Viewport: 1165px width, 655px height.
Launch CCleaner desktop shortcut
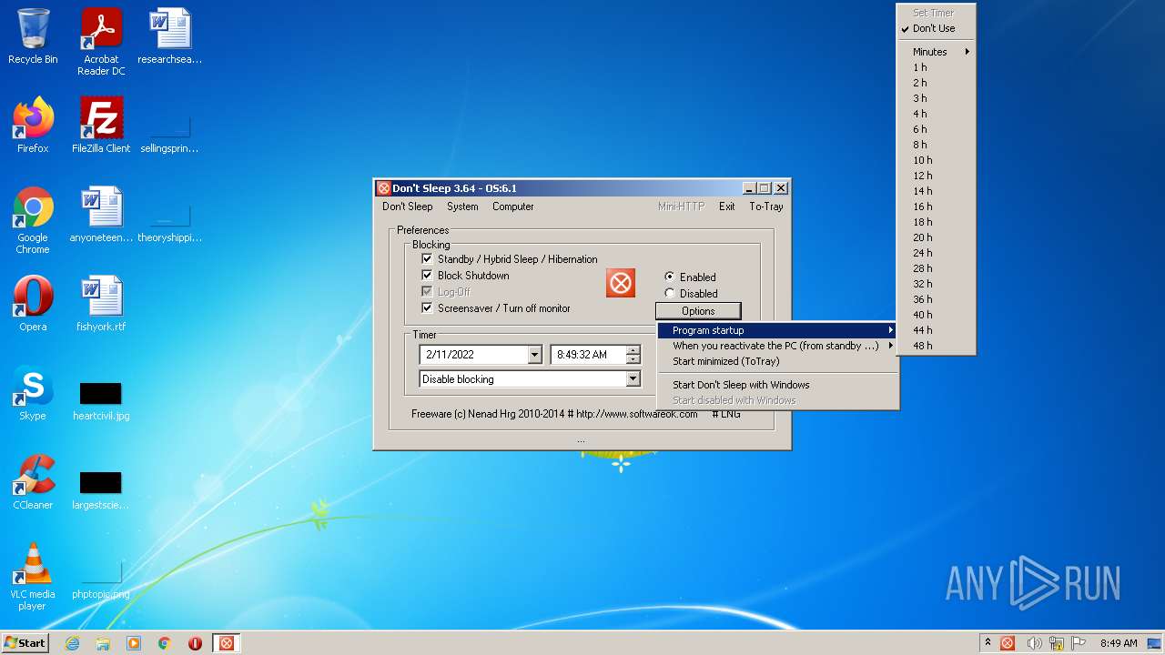[x=33, y=482]
